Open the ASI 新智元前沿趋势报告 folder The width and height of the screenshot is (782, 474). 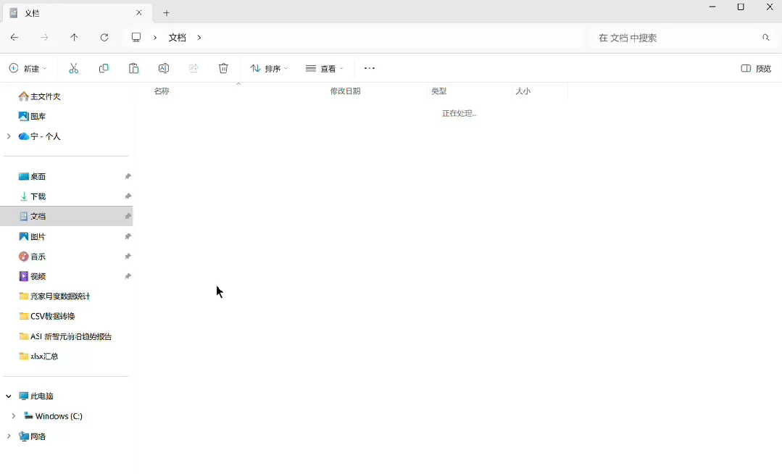tap(65, 336)
